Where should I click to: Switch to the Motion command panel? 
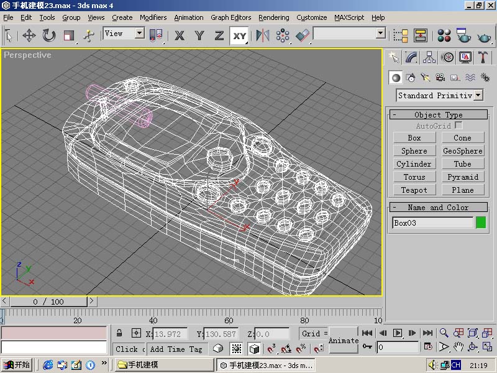447,57
